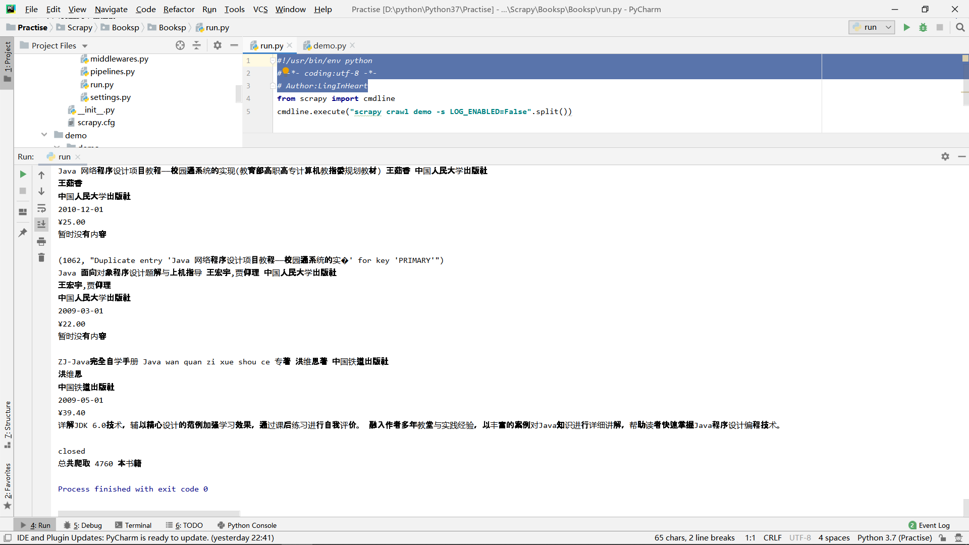Image resolution: width=969 pixels, height=545 pixels.
Task: Locate current file with the crosshair icon
Action: pyautogui.click(x=180, y=45)
